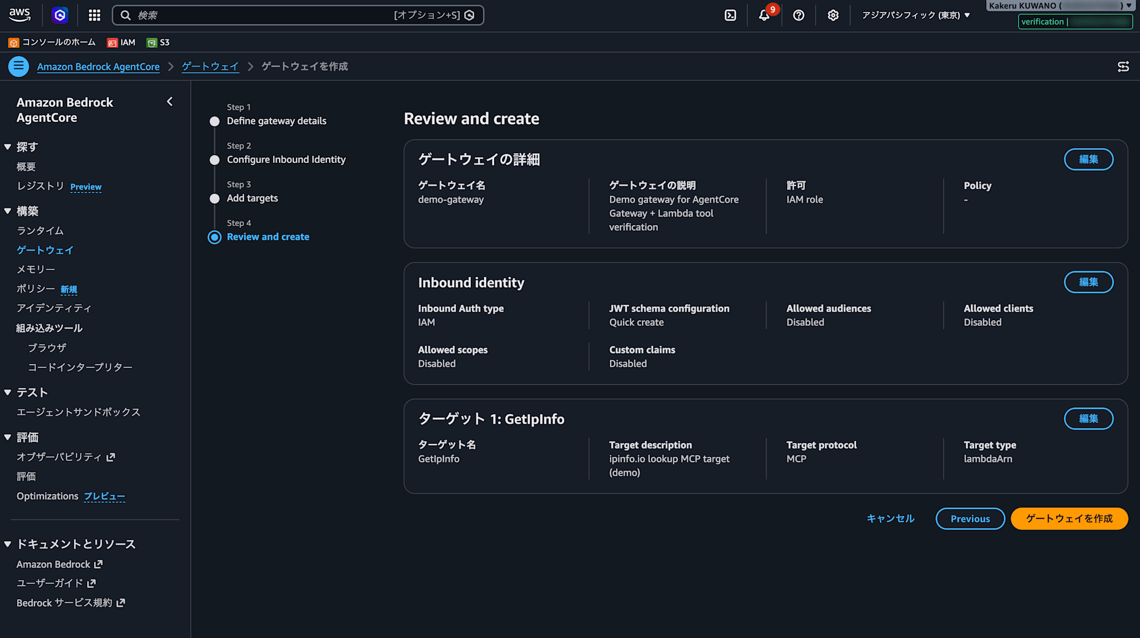Select the Step 1 Define gateway details indicator
Image resolution: width=1140 pixels, height=638 pixels.
tap(214, 121)
